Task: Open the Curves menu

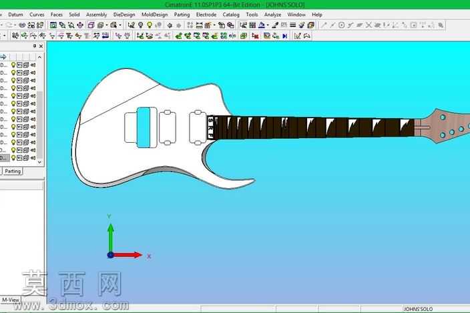Action: 37,15
